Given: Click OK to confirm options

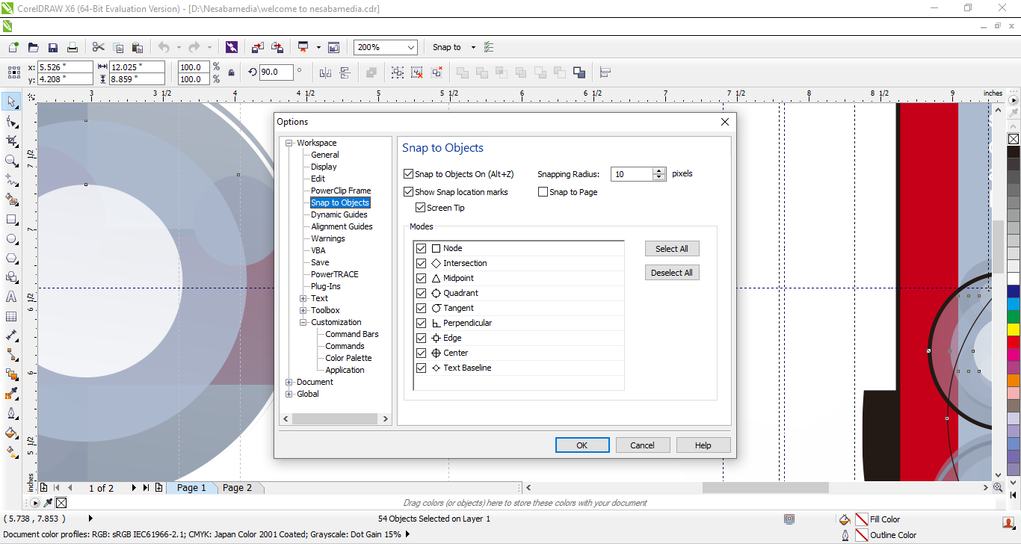Looking at the screenshot, I should [x=582, y=445].
